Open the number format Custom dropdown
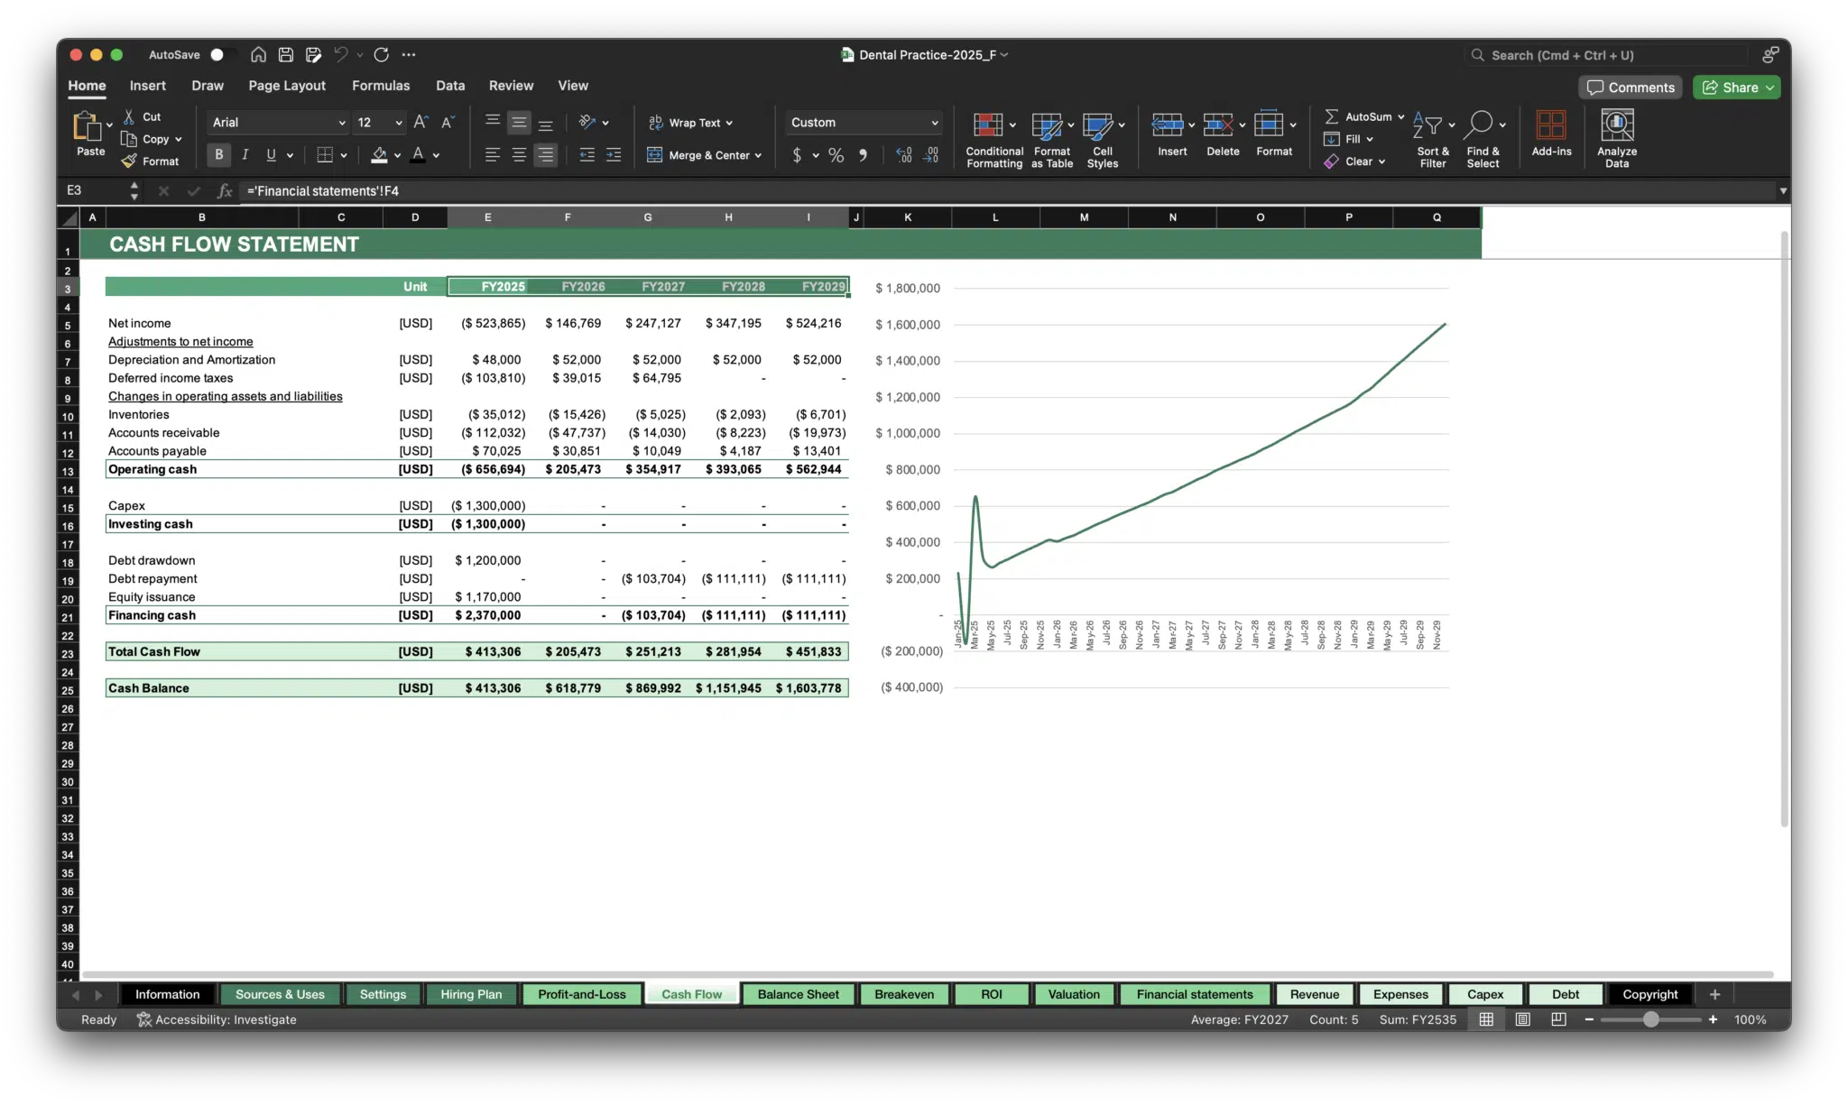The height and width of the screenshot is (1106, 1848). click(862, 122)
